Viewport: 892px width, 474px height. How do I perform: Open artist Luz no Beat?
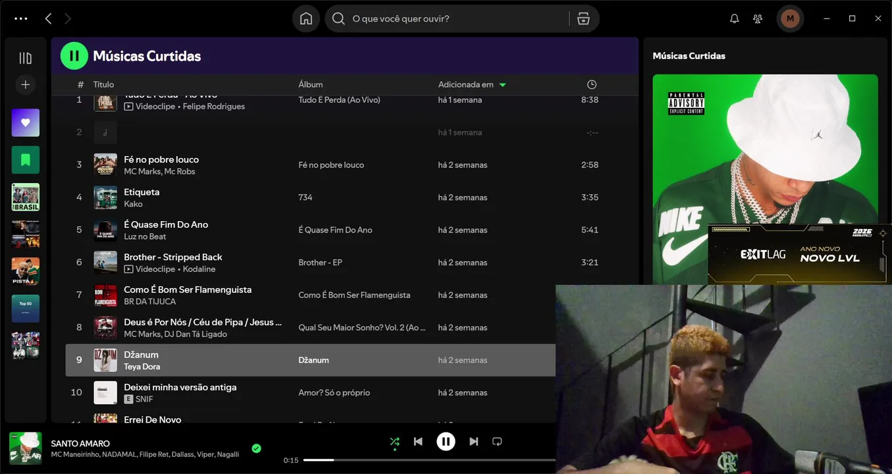pyautogui.click(x=145, y=236)
